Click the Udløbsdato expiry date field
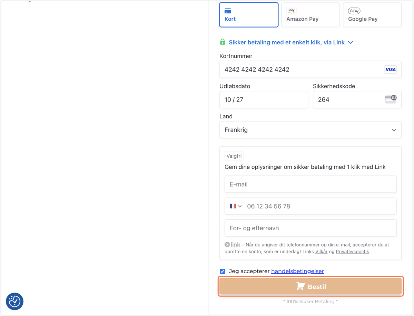This screenshot has width=414, height=316. tap(264, 99)
